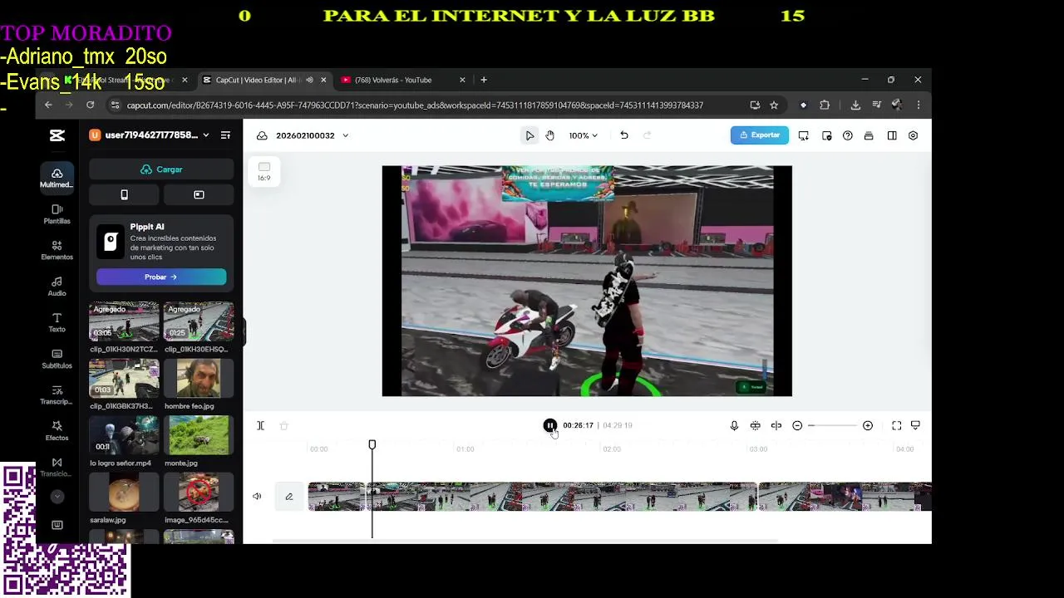Open the Elementos panel
The image size is (1064, 598).
[x=57, y=250]
